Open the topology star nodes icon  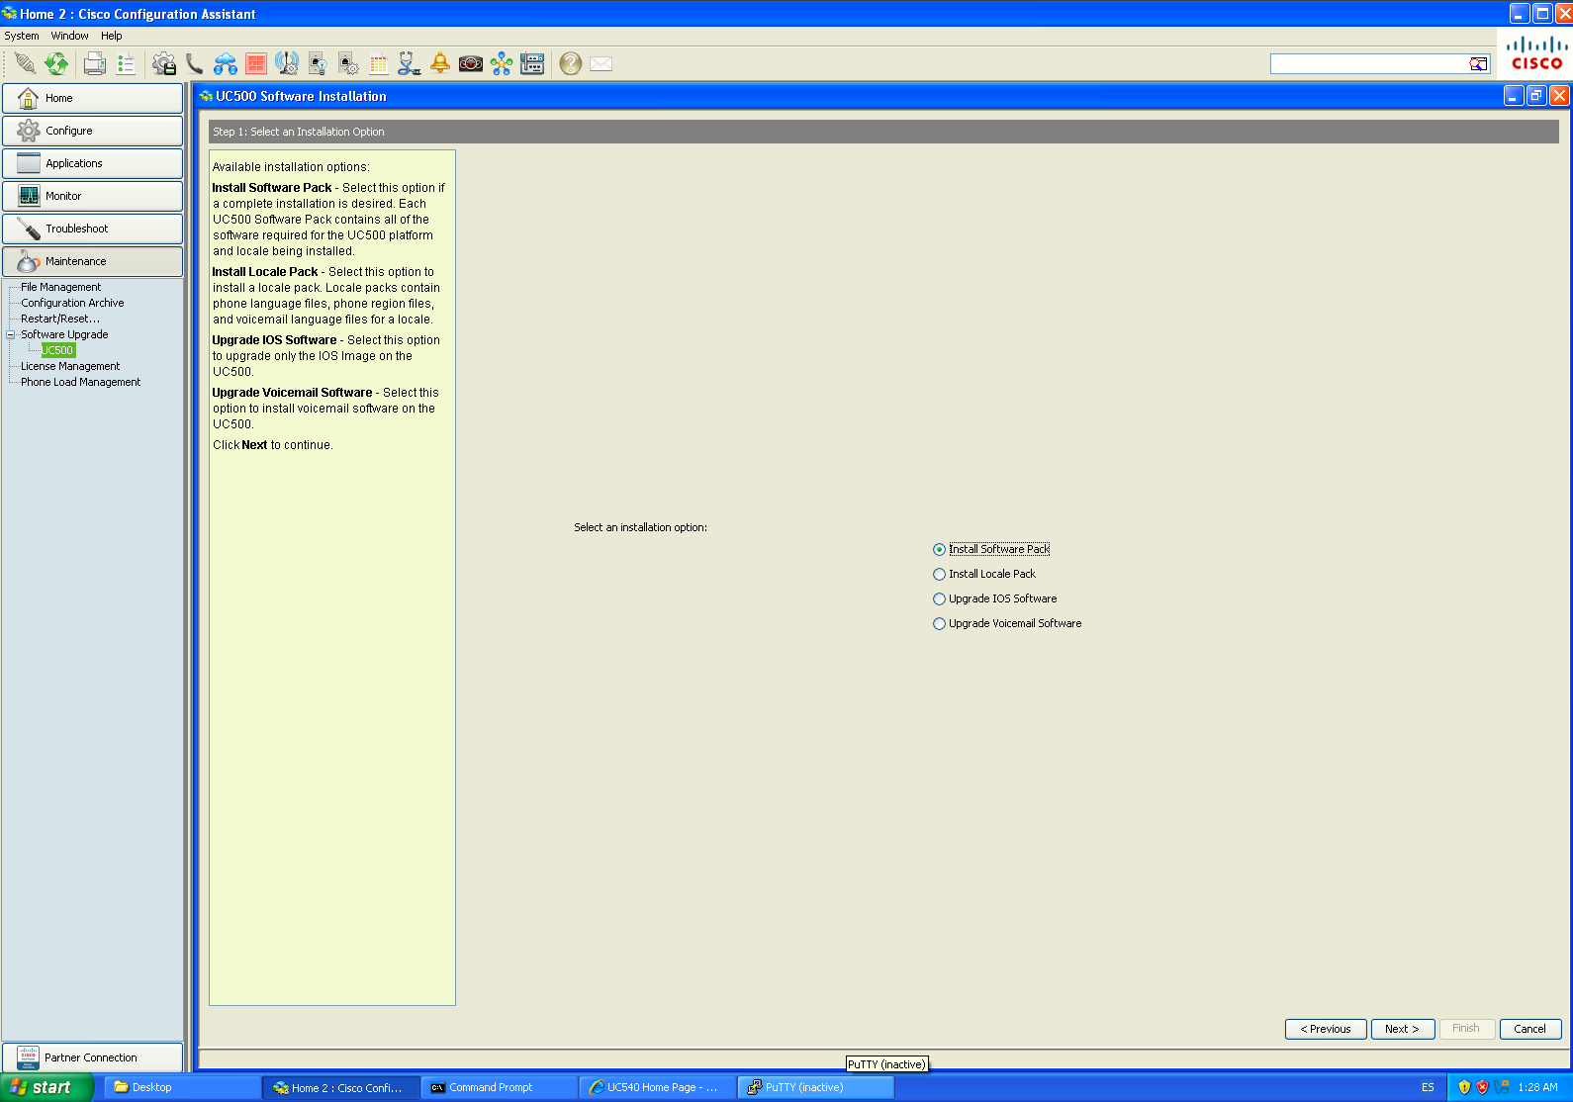502,64
